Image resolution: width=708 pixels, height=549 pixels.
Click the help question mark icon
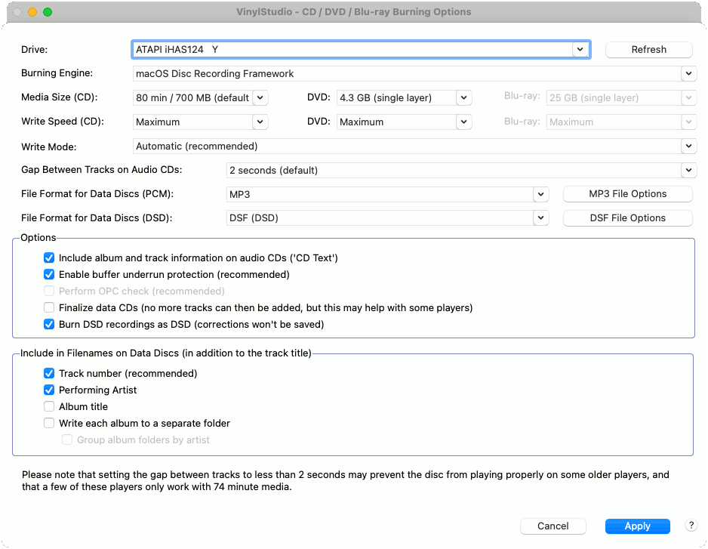point(691,525)
